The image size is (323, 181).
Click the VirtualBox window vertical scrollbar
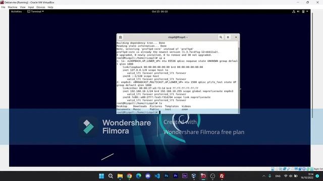pos(312,65)
